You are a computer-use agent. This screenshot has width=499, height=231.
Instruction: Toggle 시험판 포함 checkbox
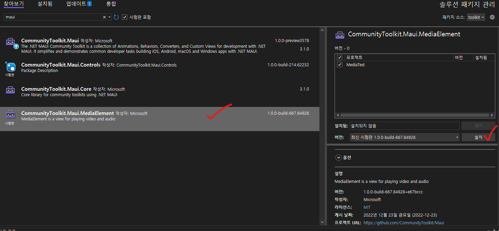[x=125, y=17]
